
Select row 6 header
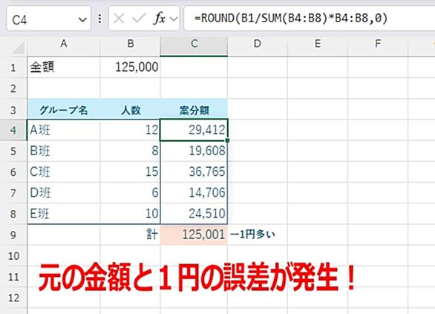(13, 172)
